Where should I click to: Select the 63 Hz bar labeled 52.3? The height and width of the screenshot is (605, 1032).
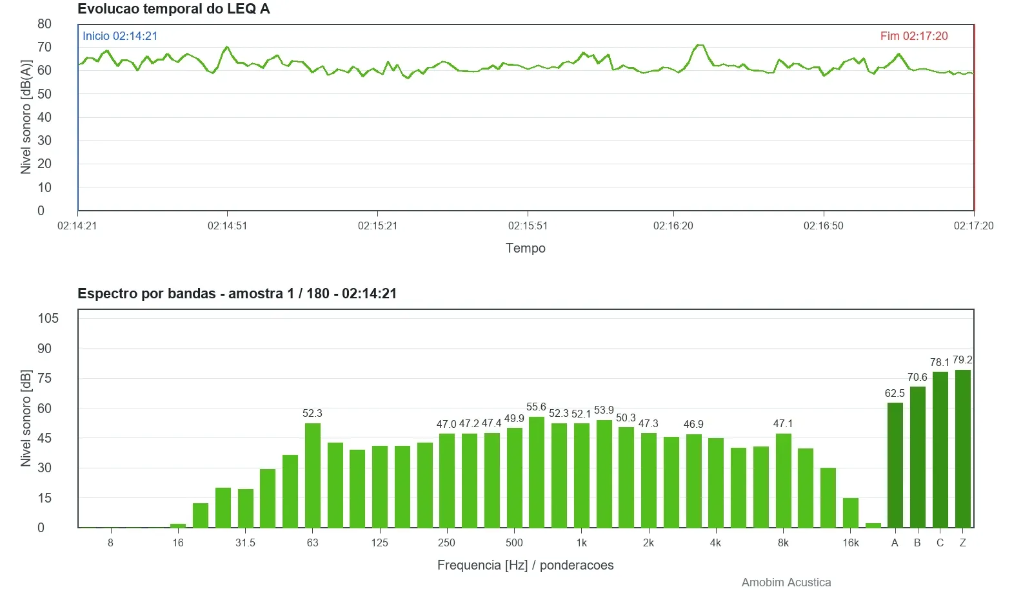[313, 475]
